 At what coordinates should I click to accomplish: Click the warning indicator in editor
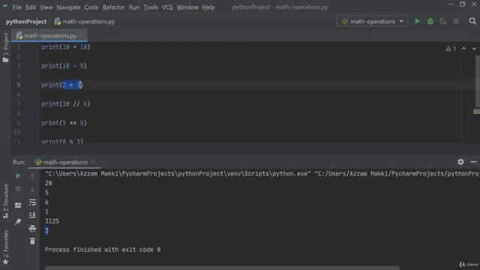(x=451, y=49)
